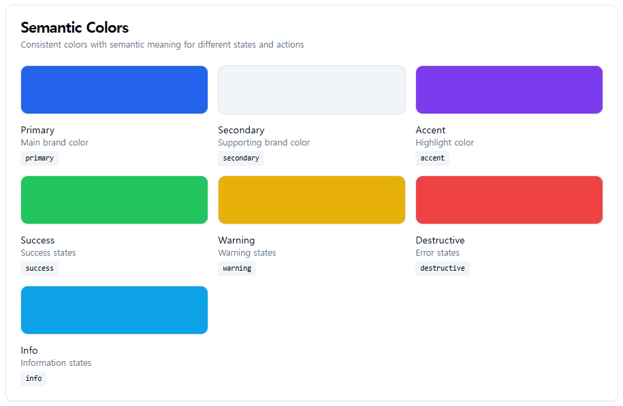623x406 pixels.
Task: Select the red Destructive color swatch
Action: 509,200
